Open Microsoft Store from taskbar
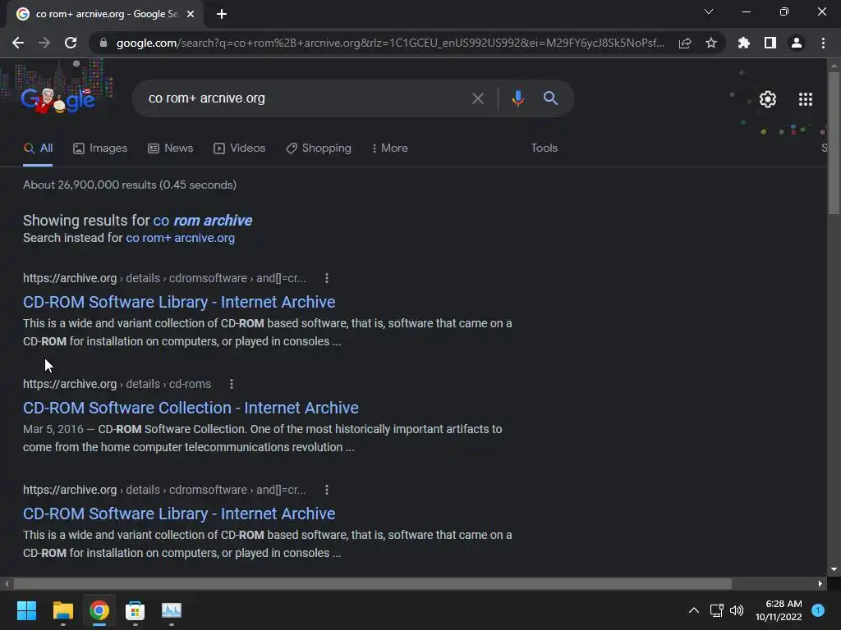Viewport: 841px width, 630px height. tap(136, 610)
